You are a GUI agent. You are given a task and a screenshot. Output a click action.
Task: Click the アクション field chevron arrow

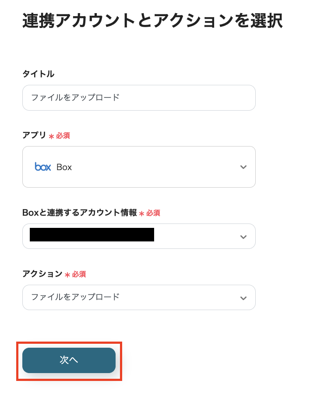(x=243, y=298)
